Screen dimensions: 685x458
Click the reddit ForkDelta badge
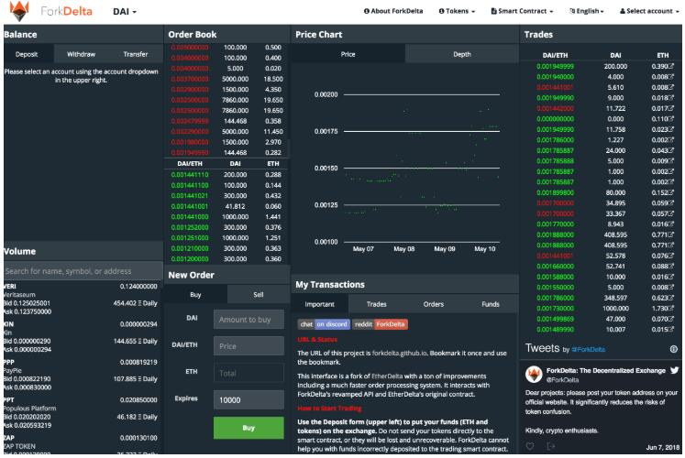(x=380, y=324)
